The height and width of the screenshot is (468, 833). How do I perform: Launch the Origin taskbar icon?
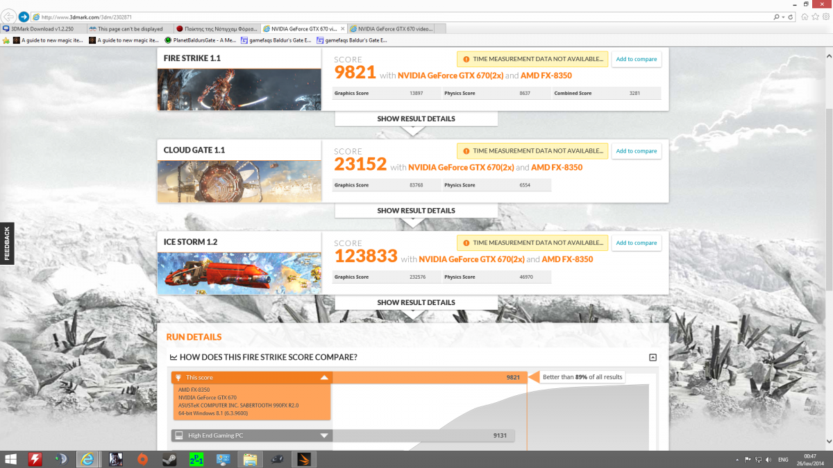coord(142,458)
